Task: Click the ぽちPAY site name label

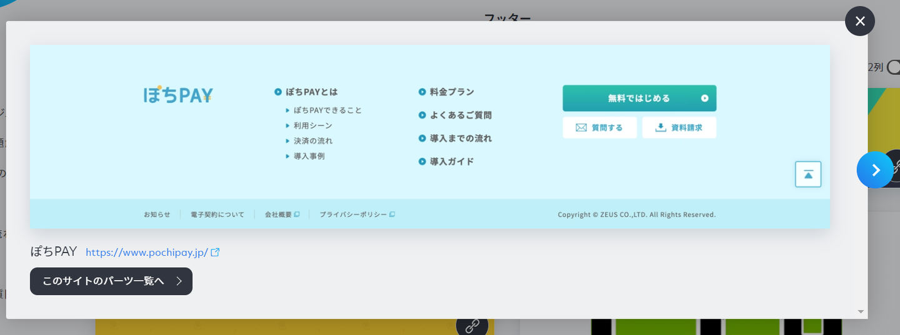Action: 53,251
